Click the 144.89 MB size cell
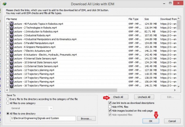This screenshot has width=185, height=127. (x=151, y=39)
